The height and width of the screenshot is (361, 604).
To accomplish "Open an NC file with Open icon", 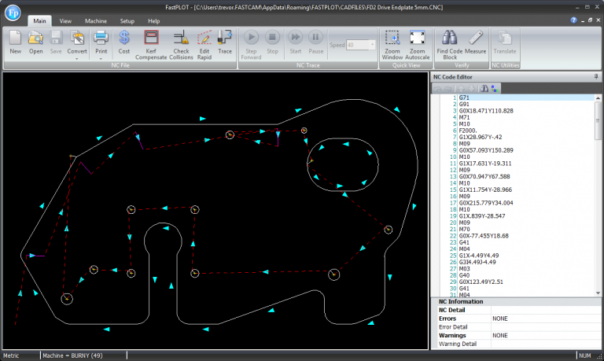I will 36,41.
